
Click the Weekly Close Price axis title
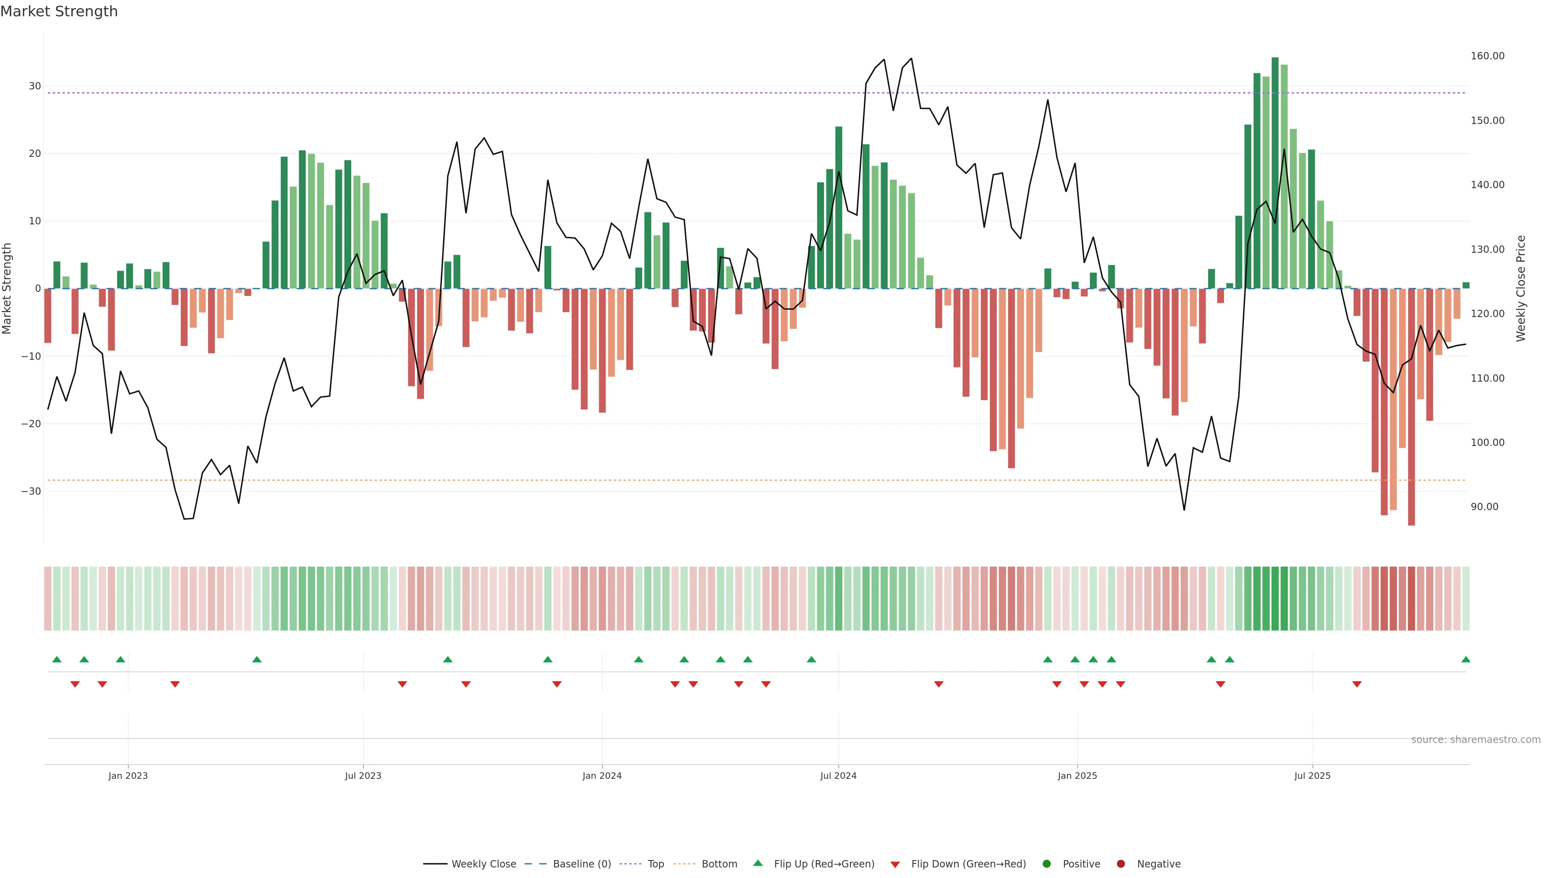pos(1520,289)
